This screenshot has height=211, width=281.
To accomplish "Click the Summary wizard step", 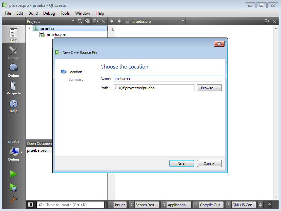I will [x=76, y=79].
